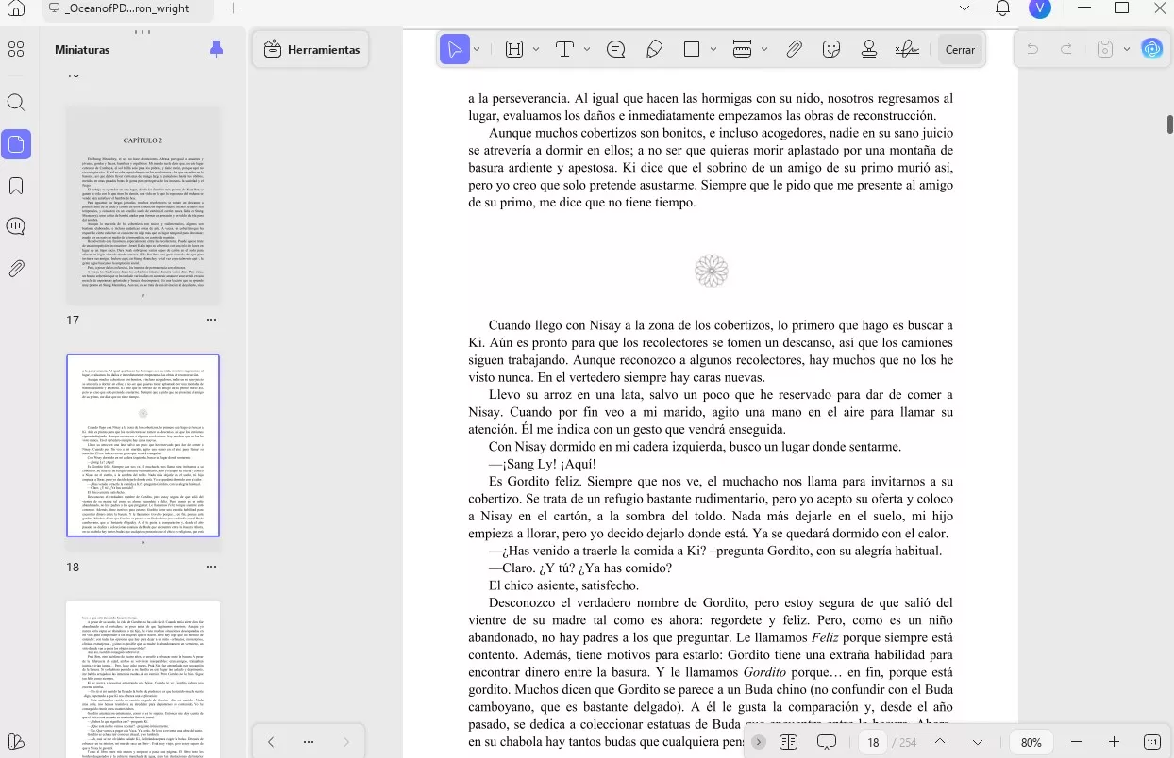Click the save document icon
Viewport: 1174px width, 758px height.
click(x=1105, y=50)
